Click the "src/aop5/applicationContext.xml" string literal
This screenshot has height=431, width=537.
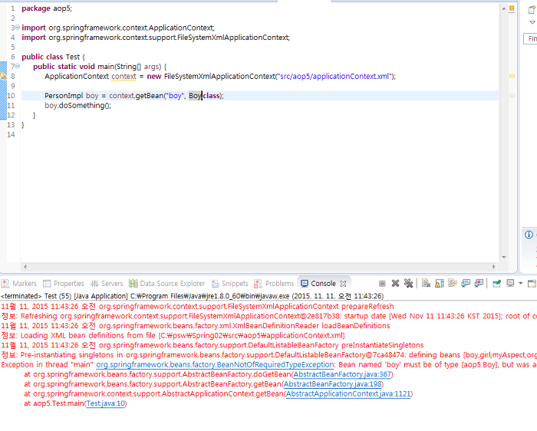pos(334,77)
